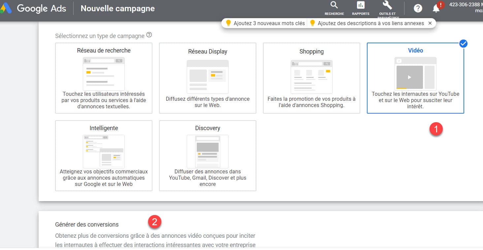Open the help question mark icon

[x=418, y=9]
